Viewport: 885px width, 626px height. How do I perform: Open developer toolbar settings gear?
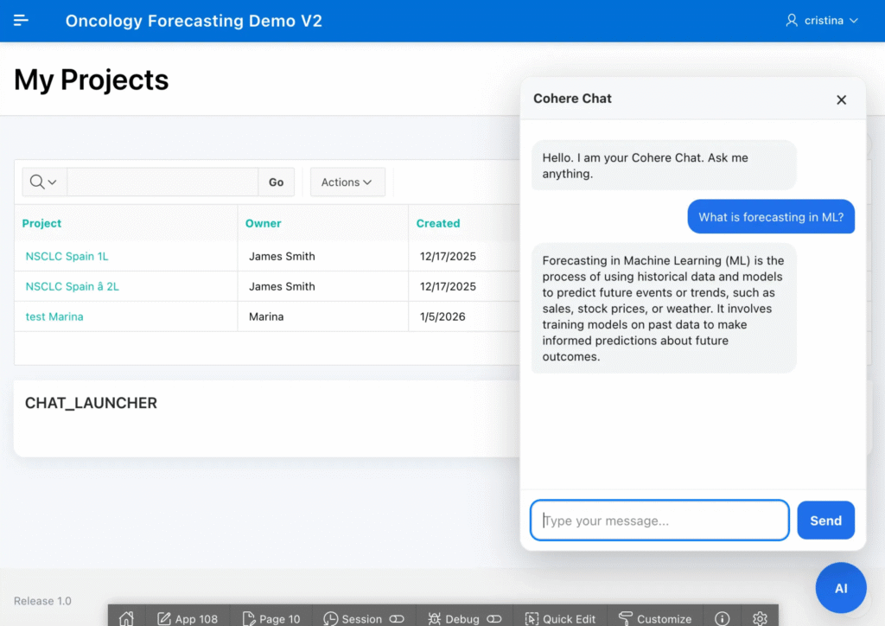[760, 618]
